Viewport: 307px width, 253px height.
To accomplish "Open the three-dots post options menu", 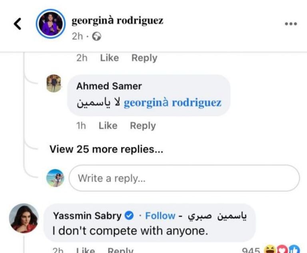I will tap(291, 24).
